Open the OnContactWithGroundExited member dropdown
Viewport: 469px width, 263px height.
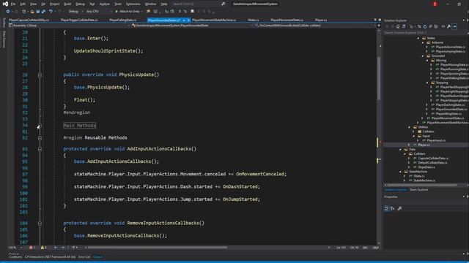314,26
